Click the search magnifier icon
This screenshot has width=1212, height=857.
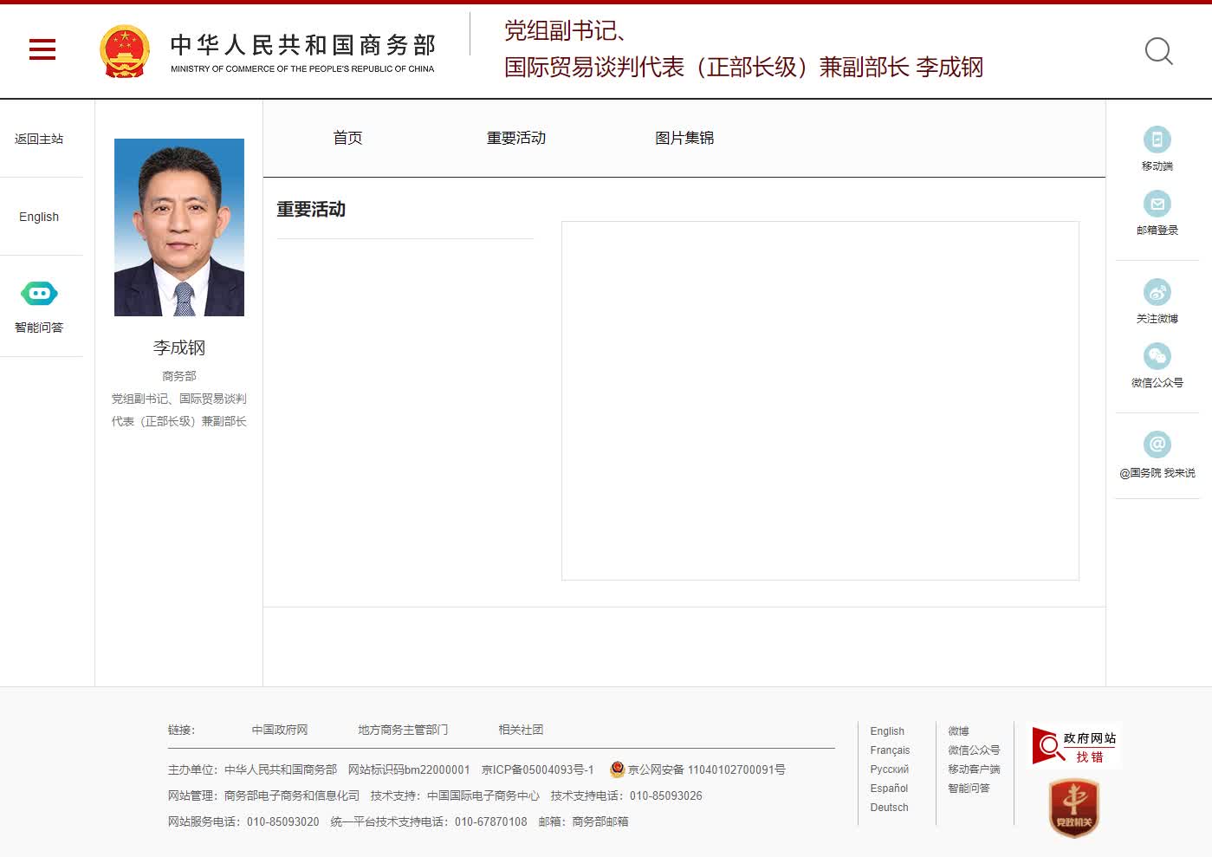tap(1158, 51)
